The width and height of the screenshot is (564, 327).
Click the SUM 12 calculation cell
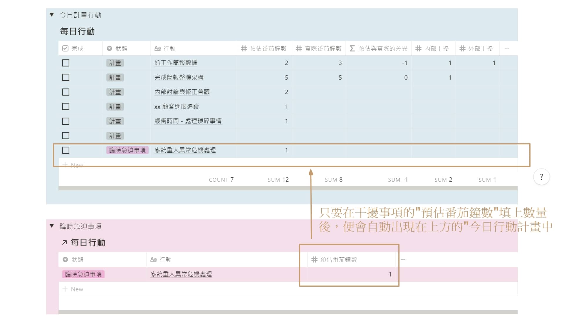click(x=278, y=180)
